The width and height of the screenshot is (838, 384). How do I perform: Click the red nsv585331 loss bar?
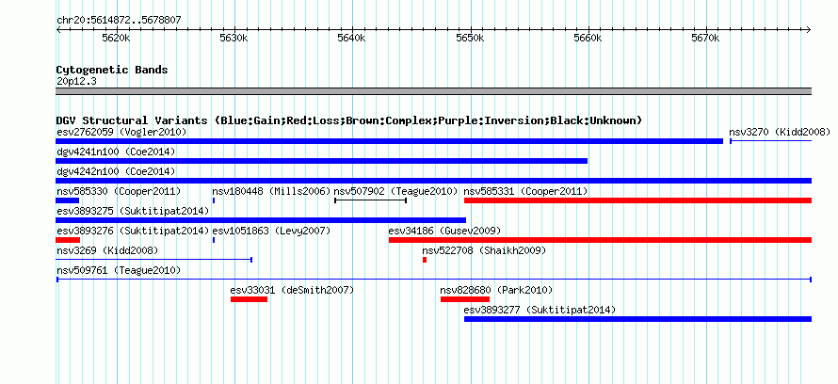click(638, 200)
